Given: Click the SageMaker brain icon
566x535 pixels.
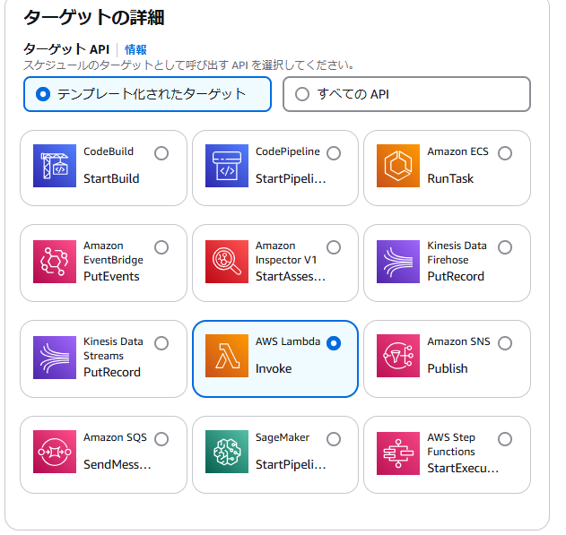Looking at the screenshot, I should (227, 452).
